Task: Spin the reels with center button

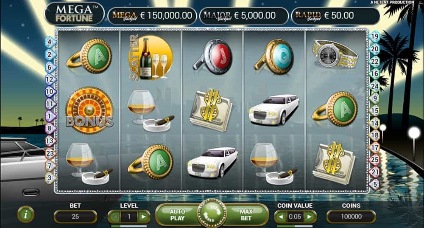Action: [x=212, y=214]
